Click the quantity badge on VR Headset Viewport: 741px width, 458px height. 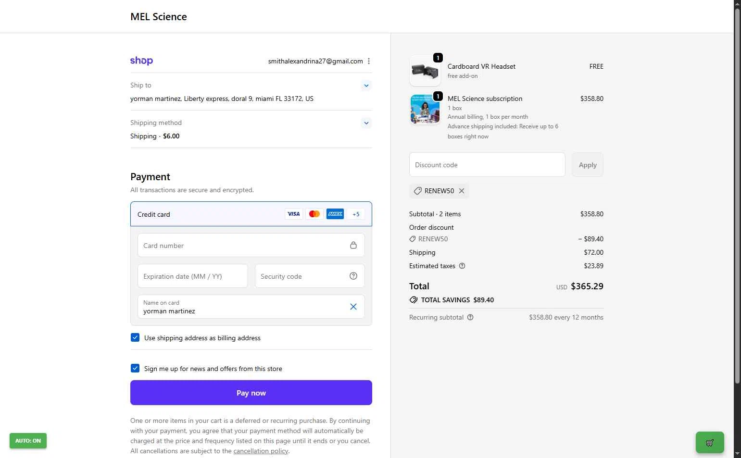(x=438, y=58)
